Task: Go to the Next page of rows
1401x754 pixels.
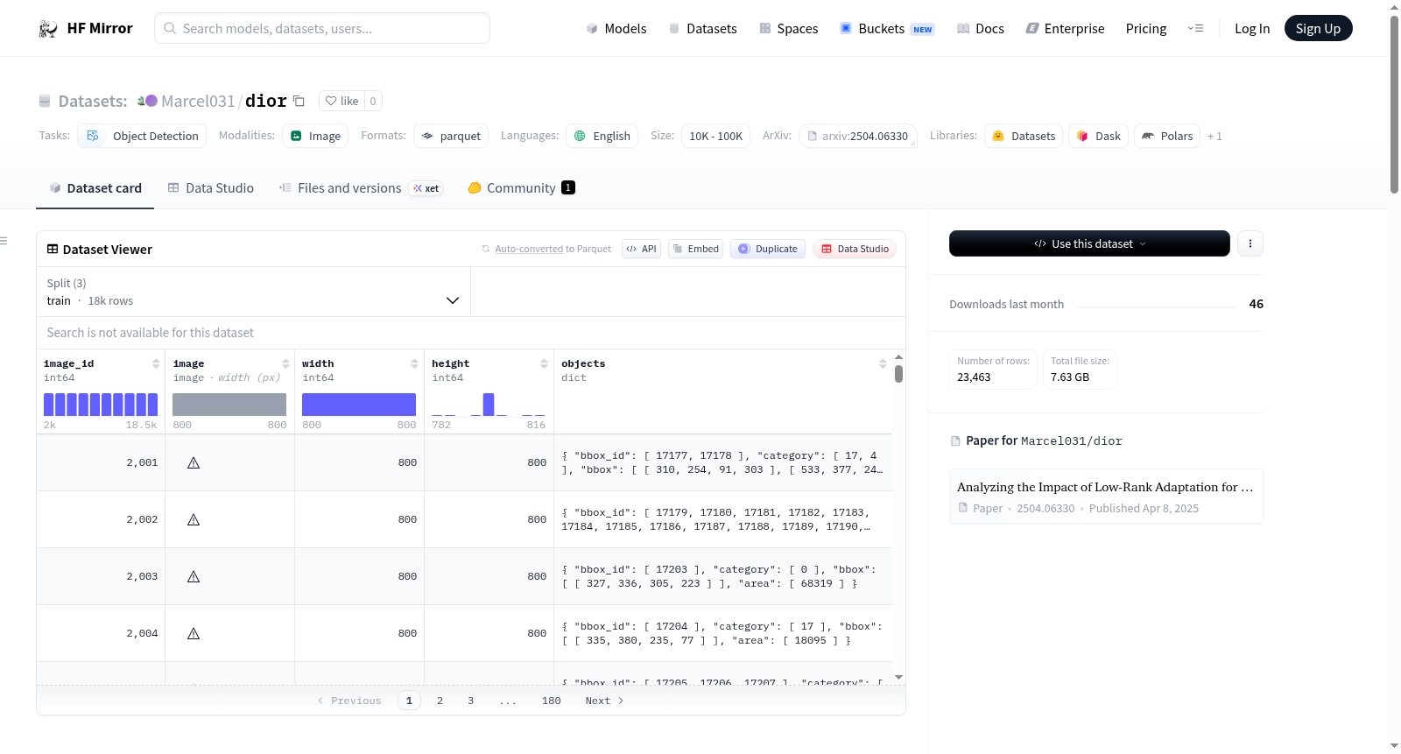Action: coord(604,701)
